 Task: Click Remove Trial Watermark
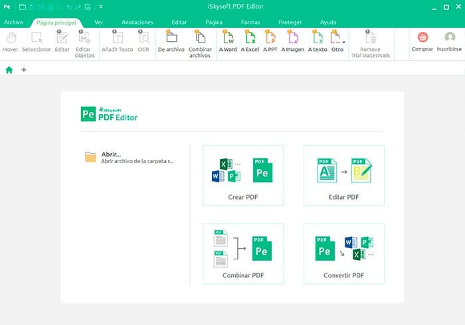point(371,44)
